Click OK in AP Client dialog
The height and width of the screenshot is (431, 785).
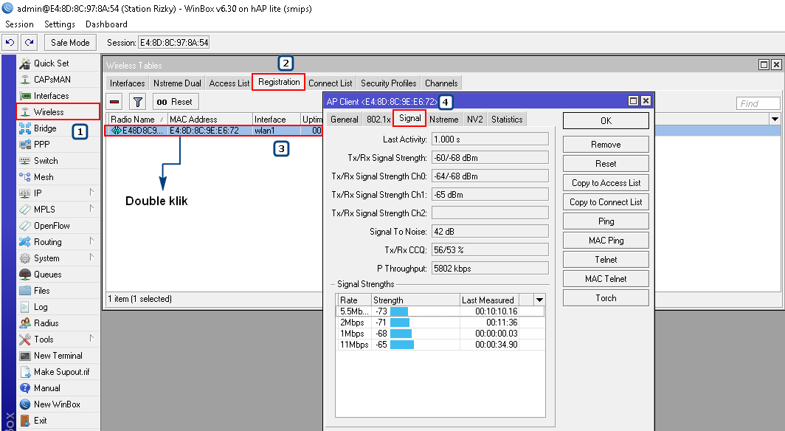click(x=606, y=120)
